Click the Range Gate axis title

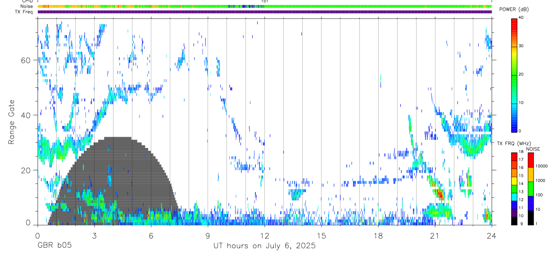(11, 122)
